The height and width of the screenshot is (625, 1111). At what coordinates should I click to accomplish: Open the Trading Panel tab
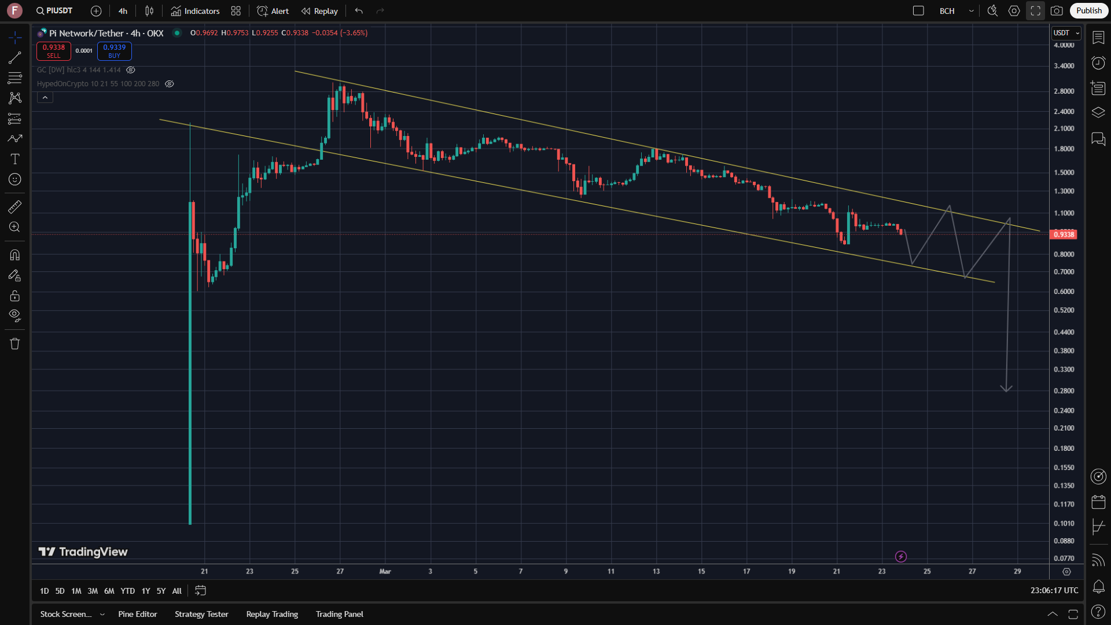(340, 615)
